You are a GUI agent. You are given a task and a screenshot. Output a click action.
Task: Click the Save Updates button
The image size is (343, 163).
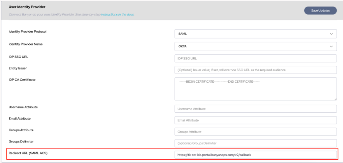pos(320,10)
